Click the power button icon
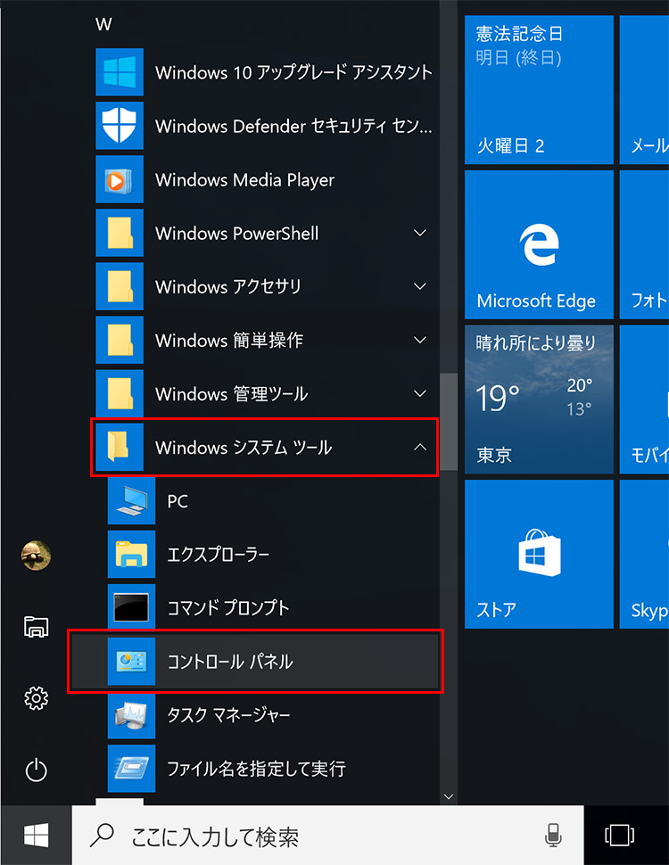Image resolution: width=669 pixels, height=865 pixels. (x=36, y=769)
